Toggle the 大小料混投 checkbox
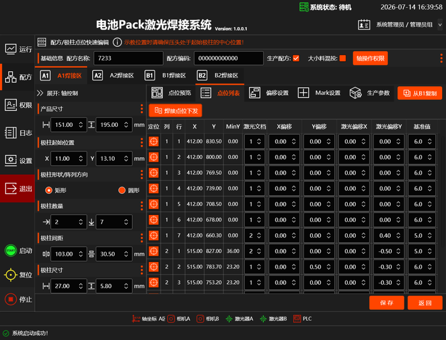 pos(343,58)
